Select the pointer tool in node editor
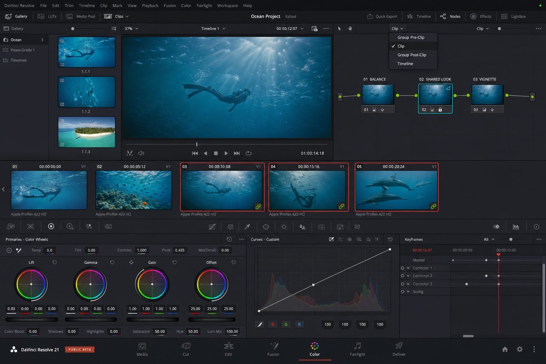 (339, 28)
